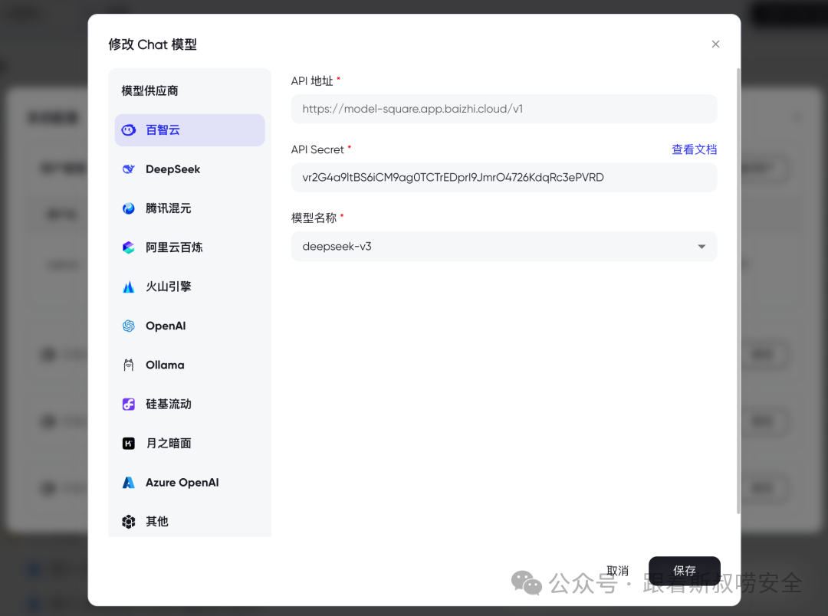This screenshot has height=616, width=828.
Task: Click the 腾讯混元 provider icon
Action: 128,208
